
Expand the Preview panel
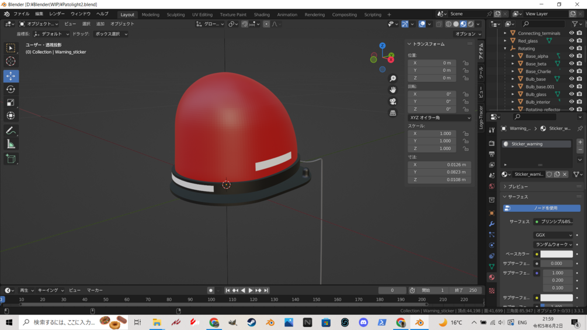tap(517, 186)
